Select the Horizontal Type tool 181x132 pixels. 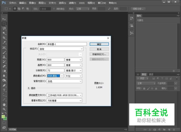click(4, 90)
